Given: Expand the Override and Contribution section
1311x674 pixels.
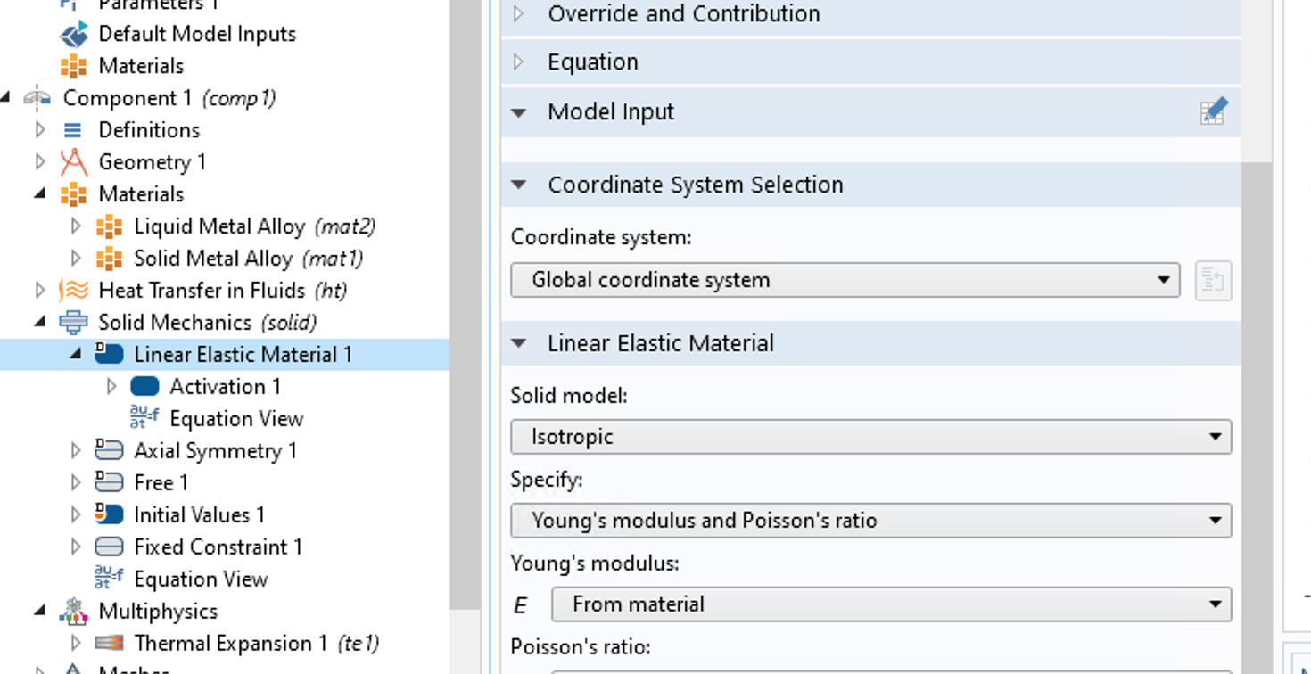Looking at the screenshot, I should coord(519,14).
